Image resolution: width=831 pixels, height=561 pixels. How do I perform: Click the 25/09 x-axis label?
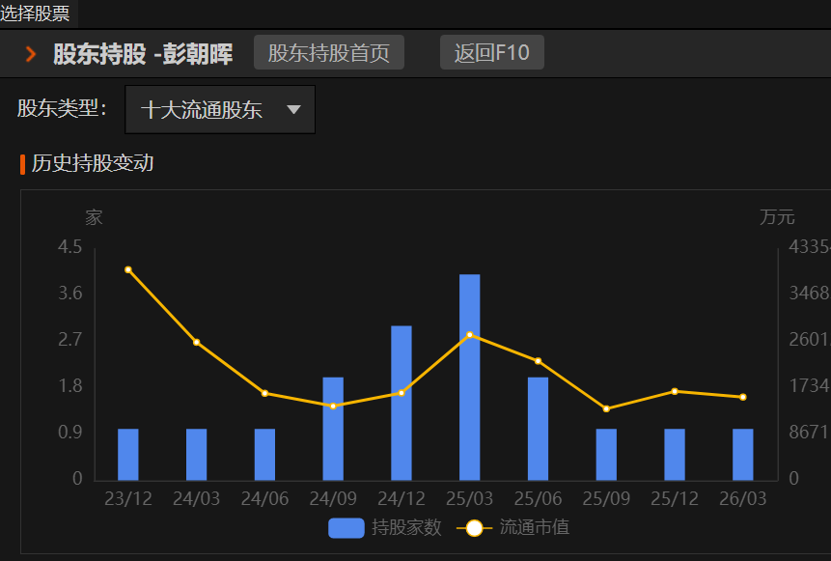(x=606, y=498)
